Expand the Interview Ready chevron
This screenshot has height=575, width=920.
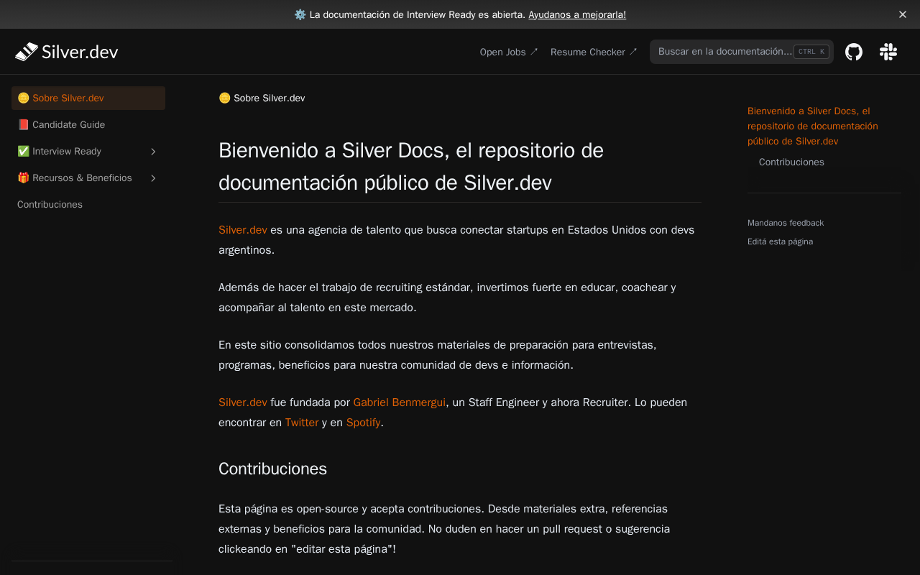coord(153,152)
